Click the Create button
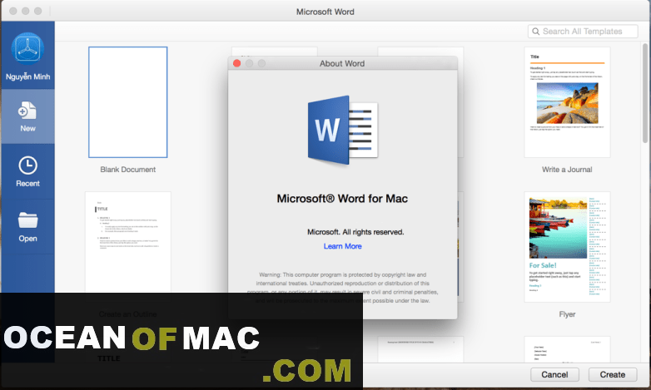The width and height of the screenshot is (651, 390). pos(613,375)
